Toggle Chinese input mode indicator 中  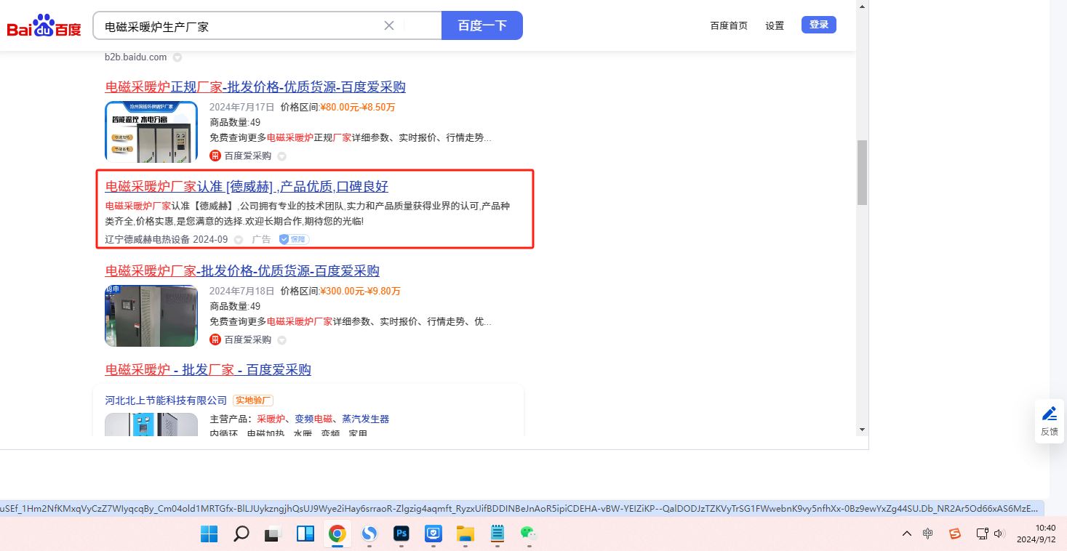coord(928,534)
